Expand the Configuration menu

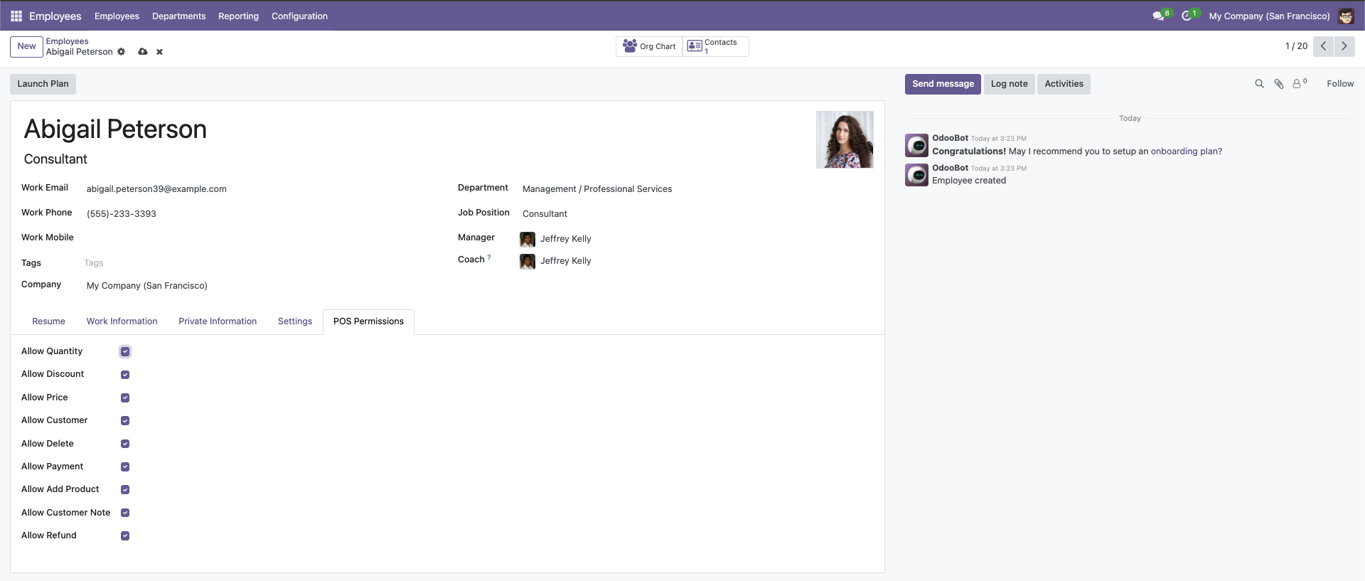[x=299, y=16]
